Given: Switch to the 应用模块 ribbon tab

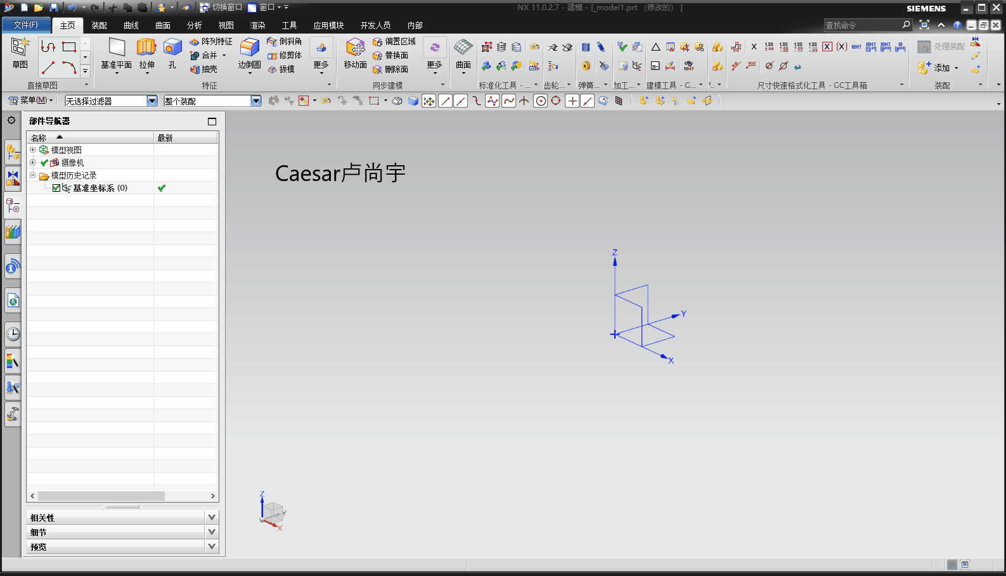Looking at the screenshot, I should point(328,25).
